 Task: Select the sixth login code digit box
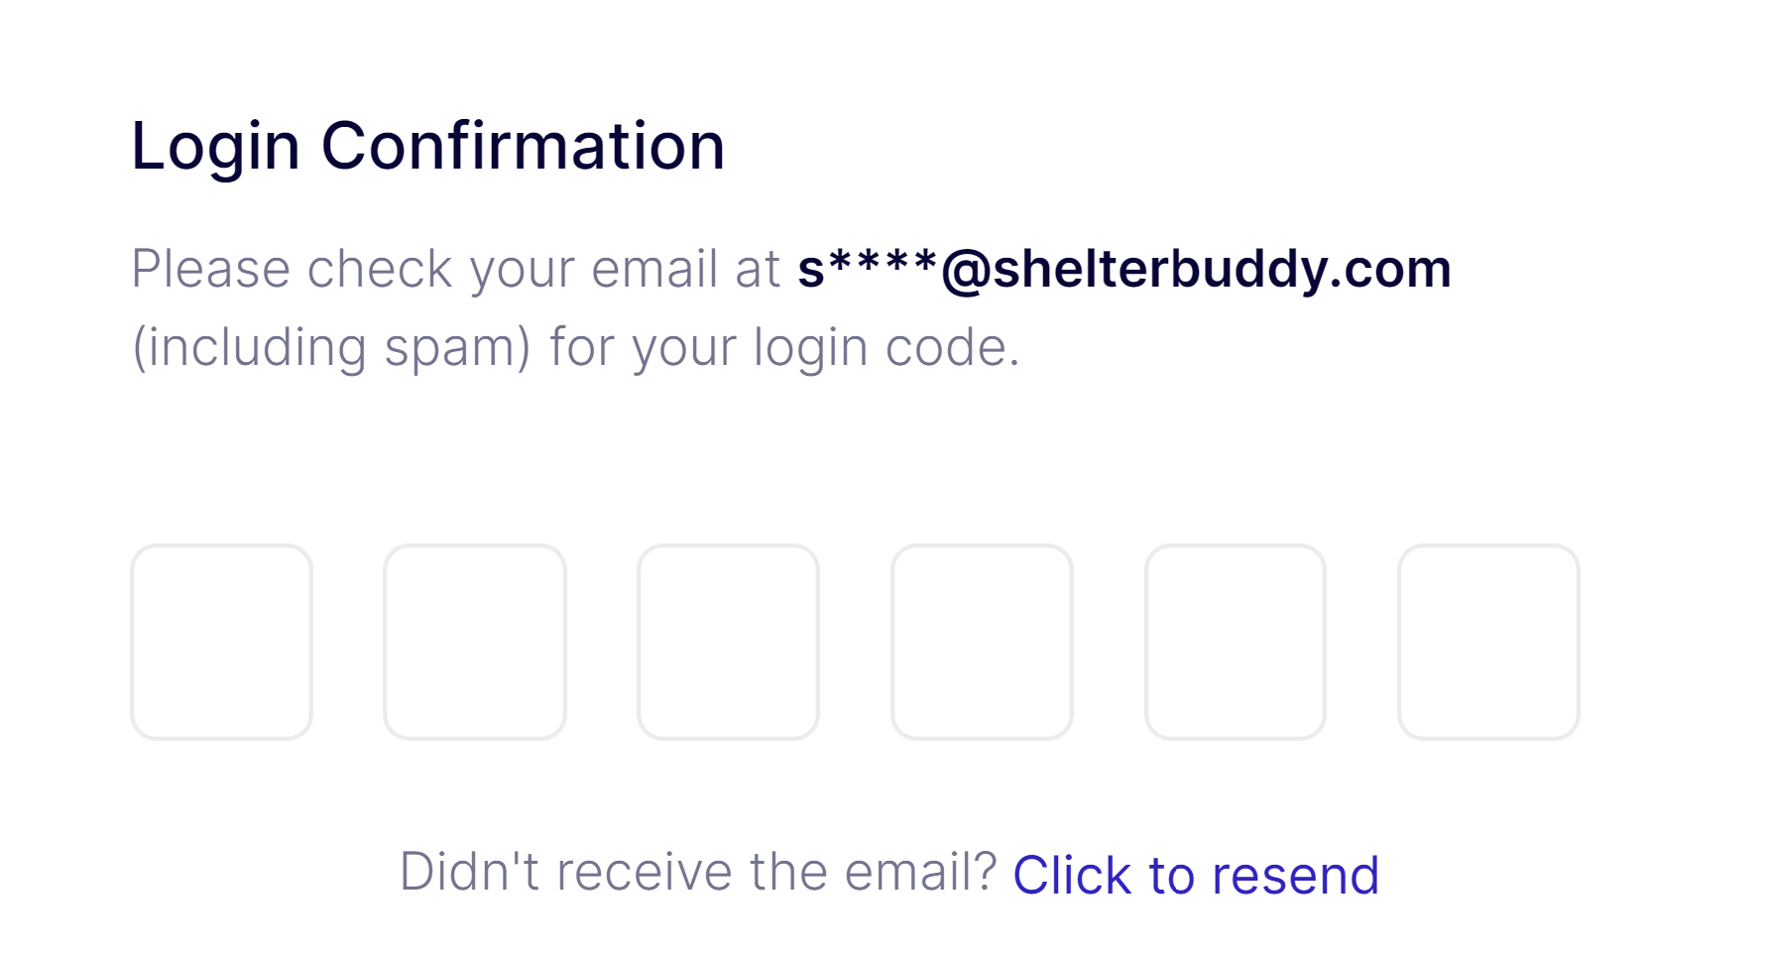pos(1488,642)
